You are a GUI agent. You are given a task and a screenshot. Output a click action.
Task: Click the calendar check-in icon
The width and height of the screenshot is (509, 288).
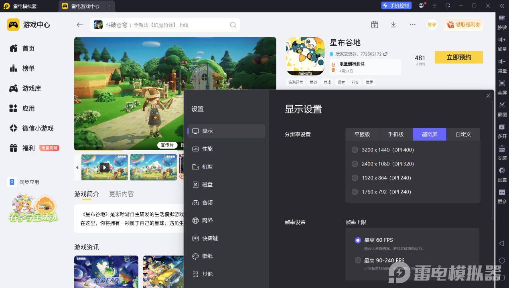[375, 25]
